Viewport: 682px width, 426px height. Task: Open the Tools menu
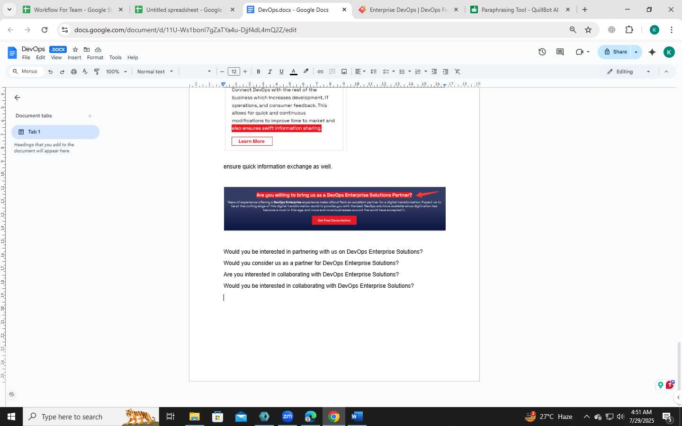[x=116, y=57]
